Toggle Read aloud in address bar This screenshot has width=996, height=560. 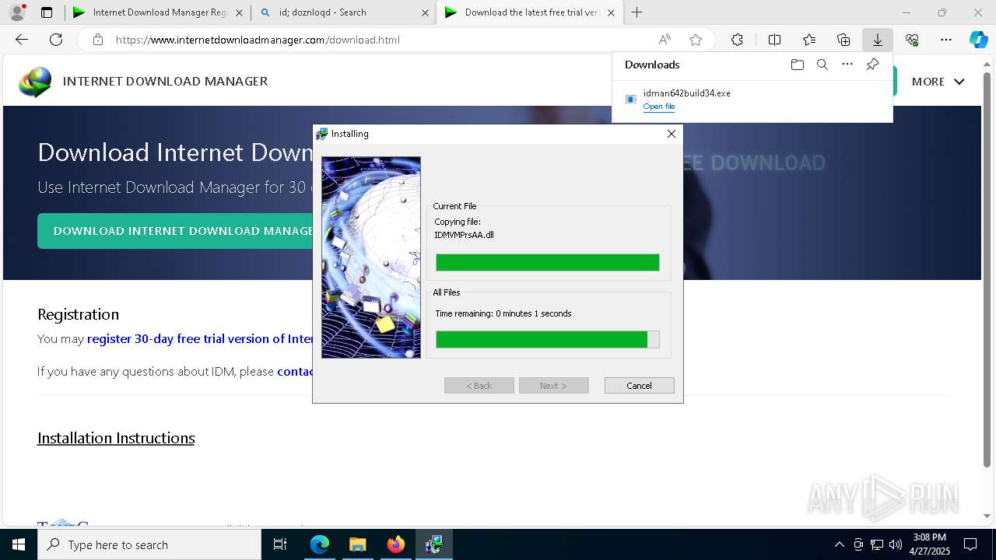tap(665, 40)
